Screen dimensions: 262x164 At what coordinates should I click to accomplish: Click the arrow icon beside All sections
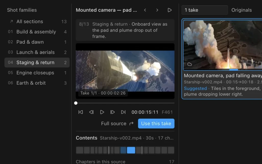pyautogui.click(x=11, y=21)
